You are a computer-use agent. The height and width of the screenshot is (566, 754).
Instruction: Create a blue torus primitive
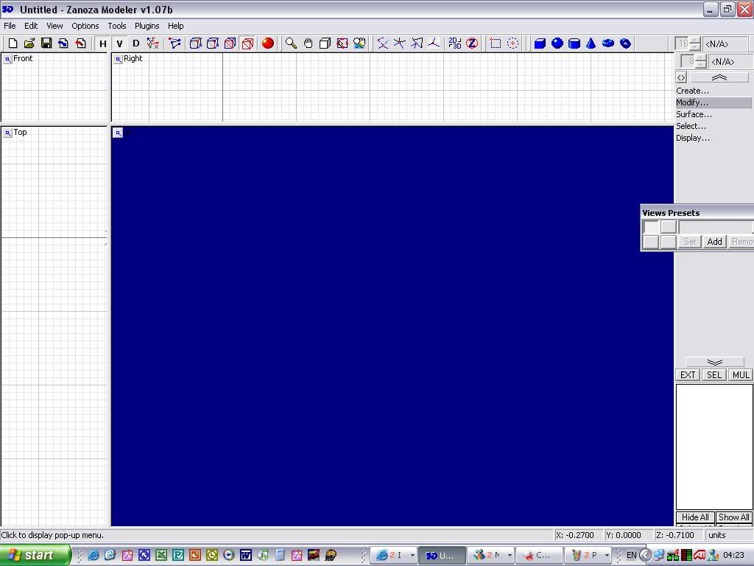pos(607,43)
